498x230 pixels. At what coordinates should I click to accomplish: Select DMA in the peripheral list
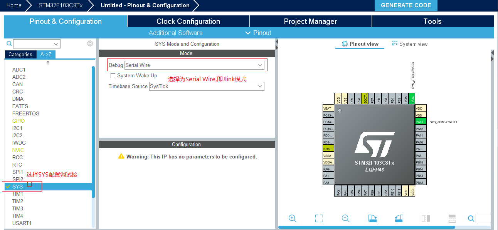coord(18,99)
